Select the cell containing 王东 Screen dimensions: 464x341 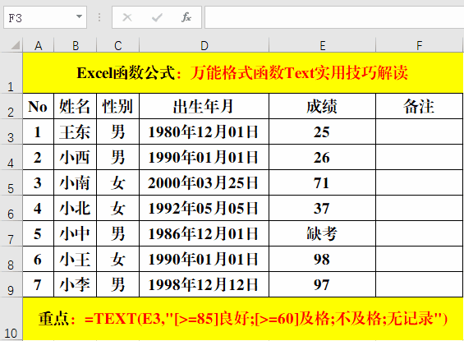(76, 131)
